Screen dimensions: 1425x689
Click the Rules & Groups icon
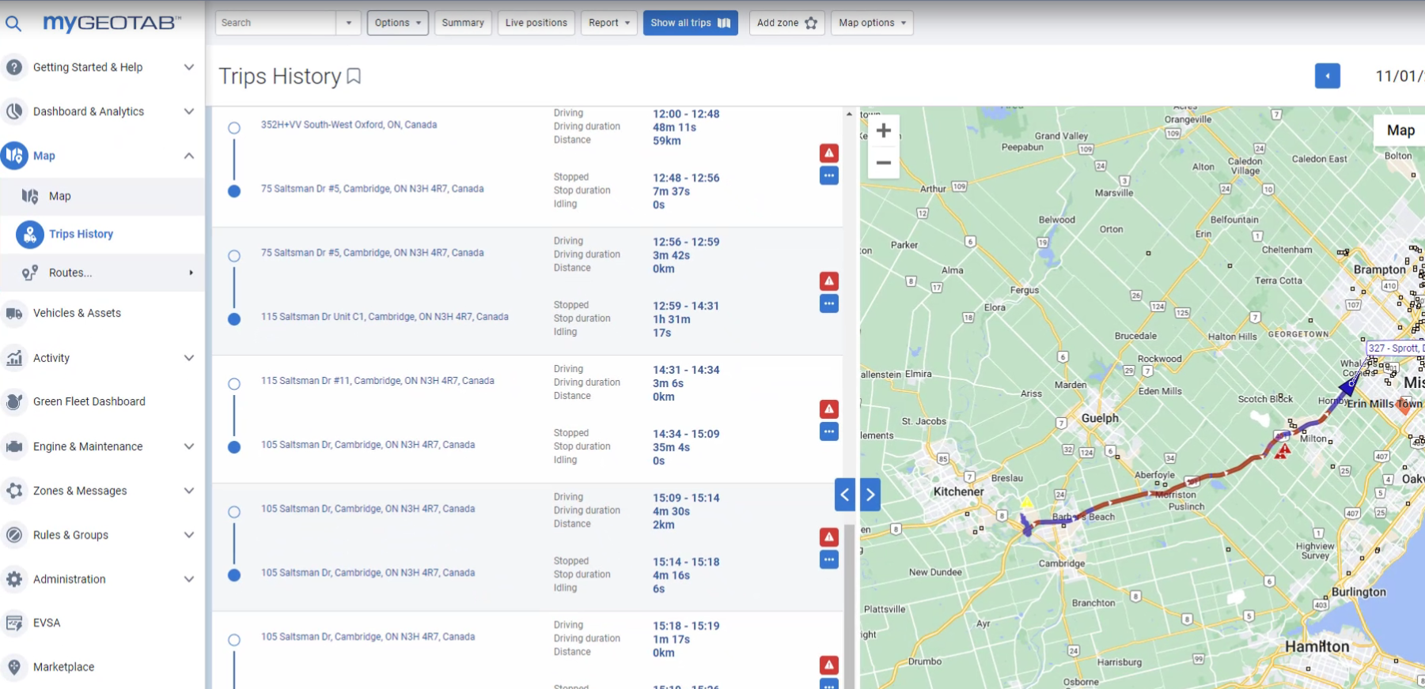pos(14,535)
